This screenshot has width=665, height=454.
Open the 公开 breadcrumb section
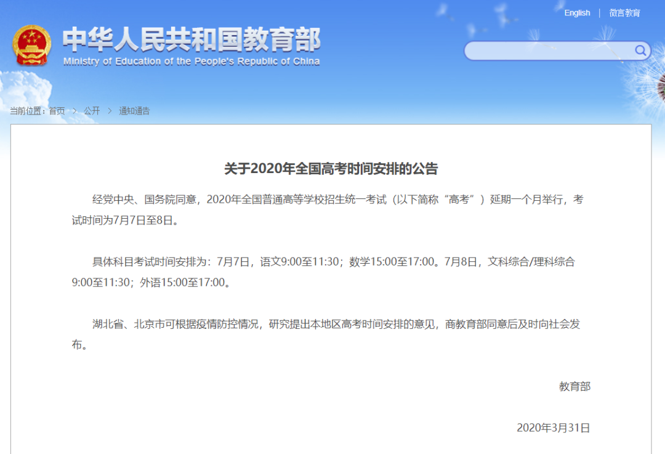(x=91, y=111)
